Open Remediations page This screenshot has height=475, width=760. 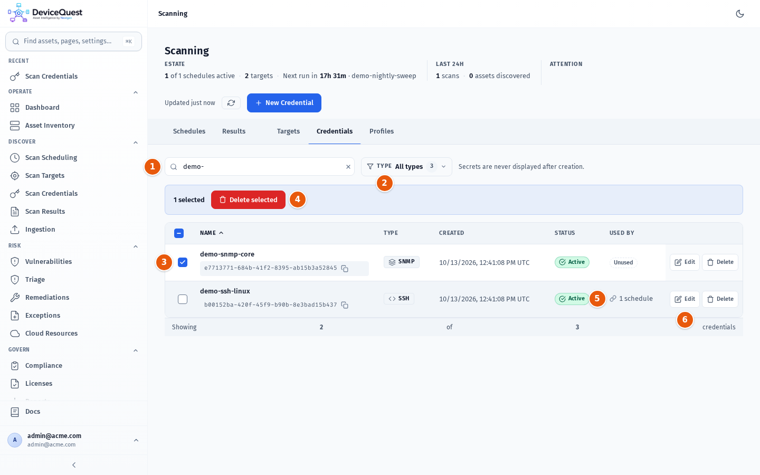pyautogui.click(x=73, y=298)
